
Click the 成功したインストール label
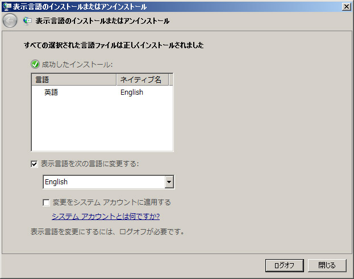pos(77,64)
